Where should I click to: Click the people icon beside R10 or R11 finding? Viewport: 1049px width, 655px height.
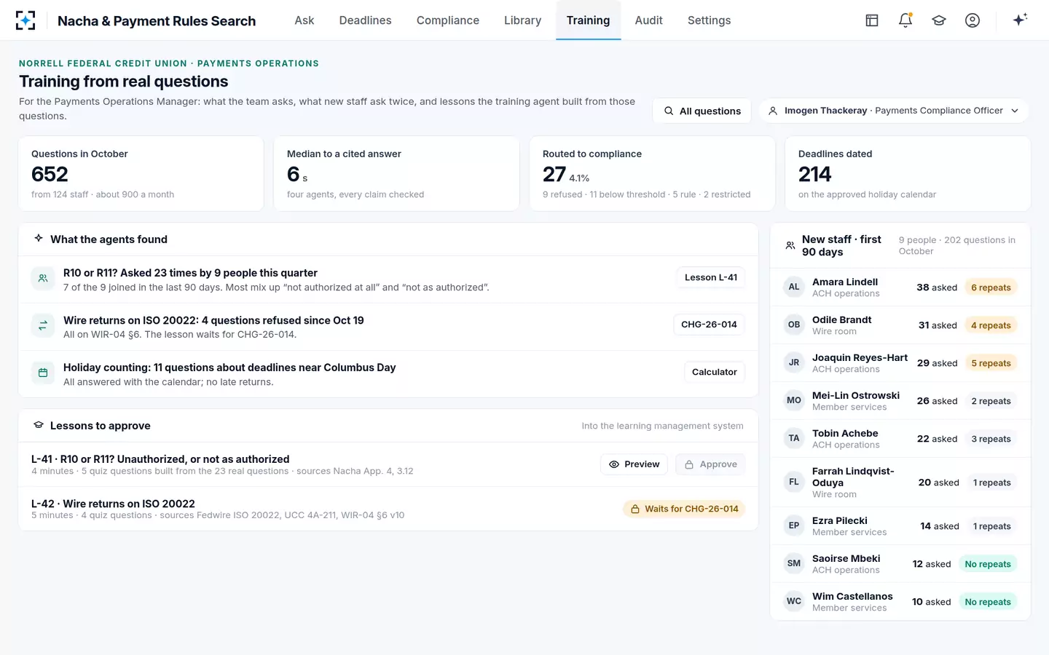tap(43, 278)
